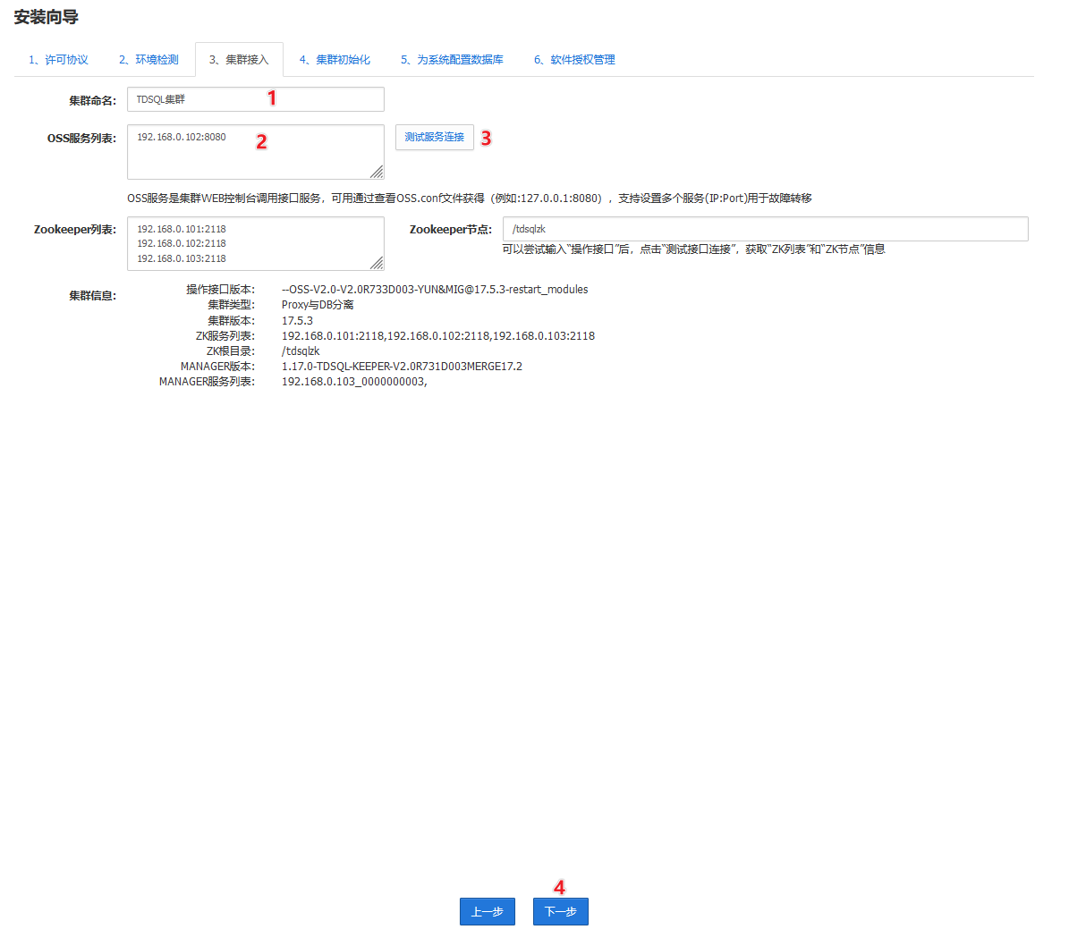This screenshot has width=1069, height=946.
Task: Click the 192.168.0.103_0000000003 manager entry
Action: [x=354, y=382]
